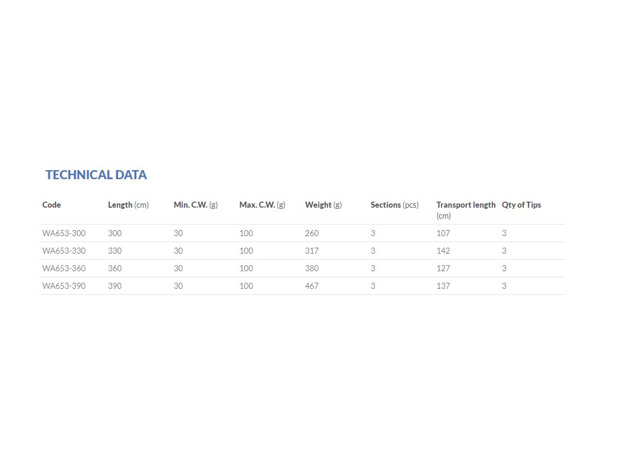The height and width of the screenshot is (465, 620).
Task: Click transport length value 137
Action: [x=443, y=286]
